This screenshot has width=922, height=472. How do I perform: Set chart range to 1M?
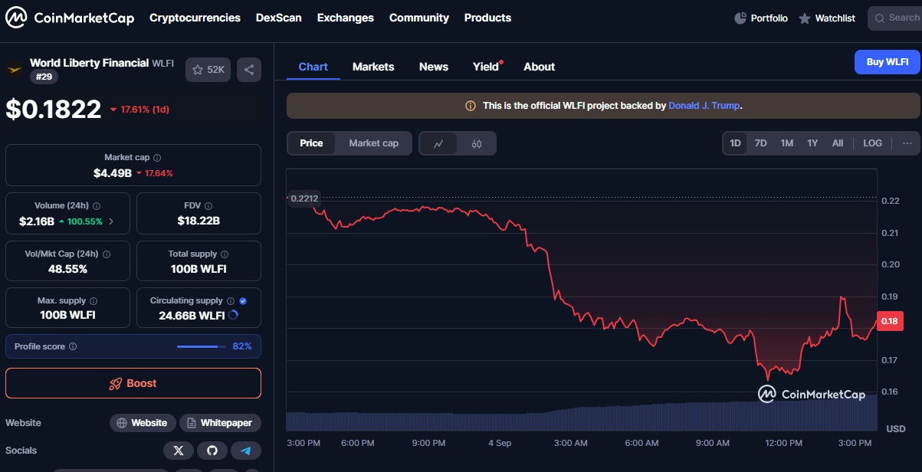pyautogui.click(x=787, y=143)
